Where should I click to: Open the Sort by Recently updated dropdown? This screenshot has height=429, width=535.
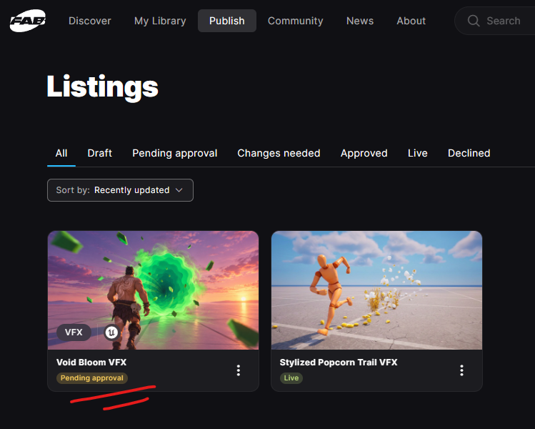pos(120,190)
